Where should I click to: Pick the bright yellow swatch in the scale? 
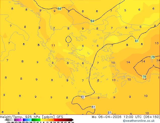pos(41,120)
